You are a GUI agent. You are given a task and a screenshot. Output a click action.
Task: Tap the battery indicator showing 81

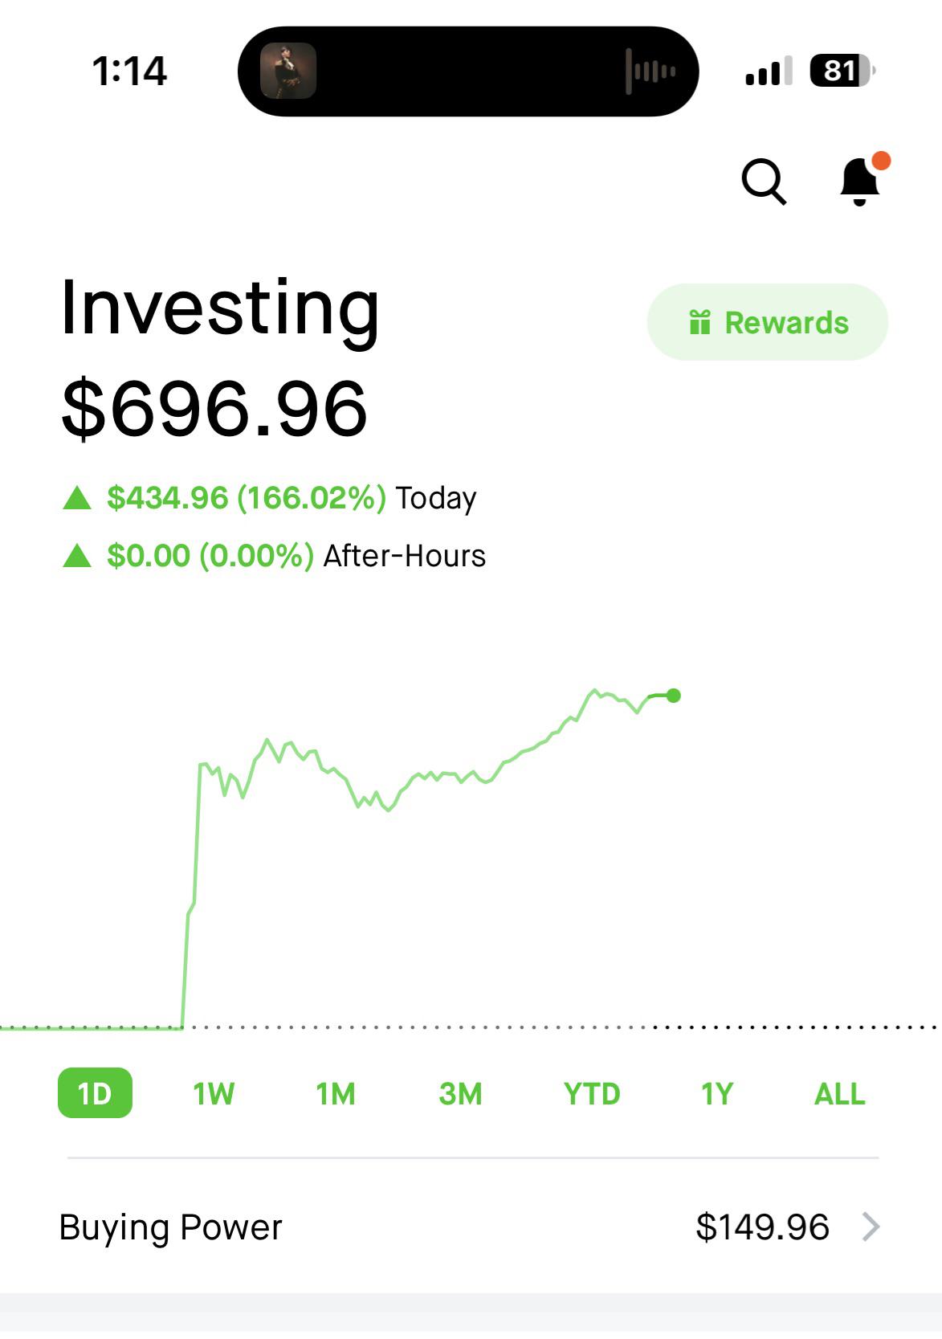tap(842, 71)
